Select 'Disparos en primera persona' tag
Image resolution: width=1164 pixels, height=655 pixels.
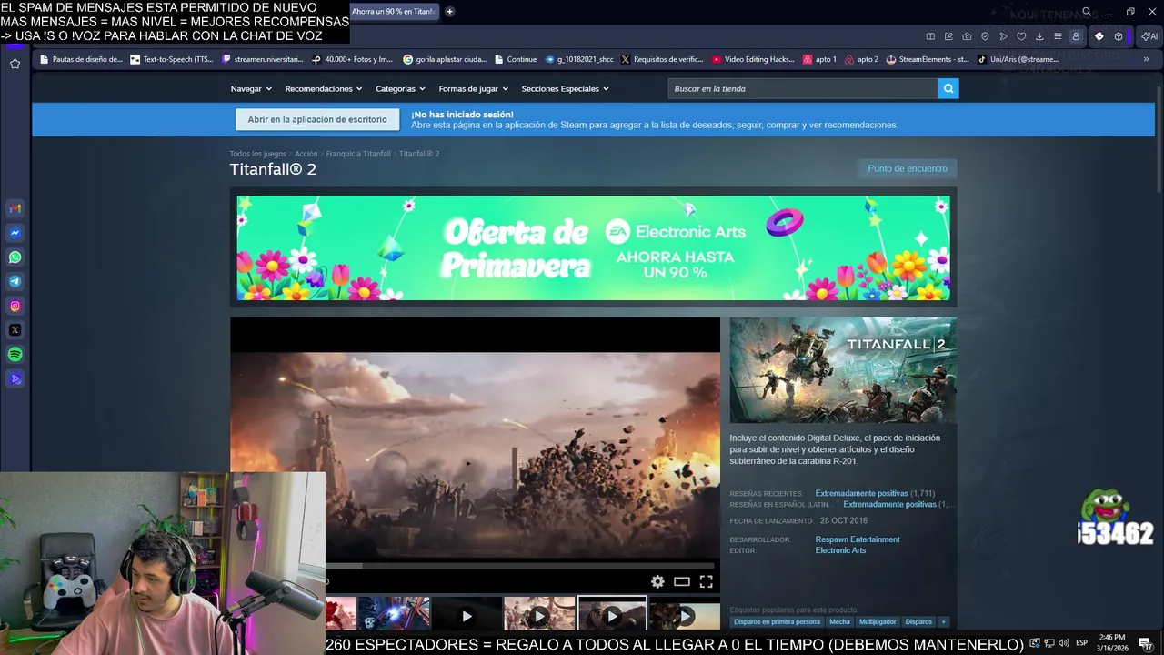(777, 622)
